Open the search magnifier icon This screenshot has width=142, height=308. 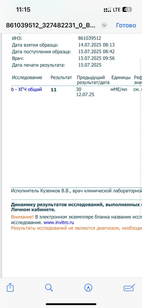click(49, 288)
